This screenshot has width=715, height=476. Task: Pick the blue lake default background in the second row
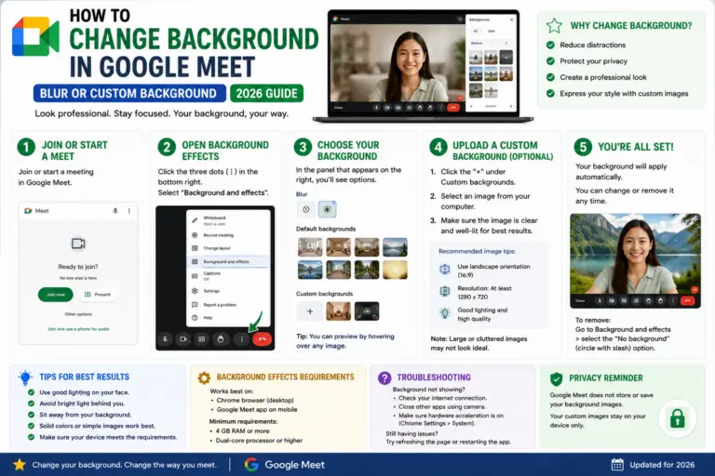pos(310,270)
